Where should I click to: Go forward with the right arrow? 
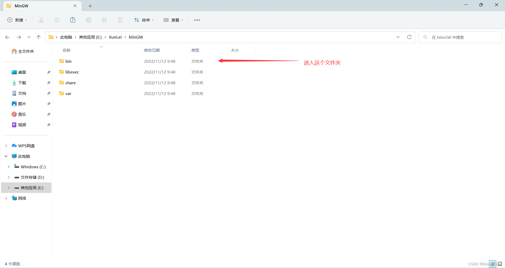click(19, 37)
